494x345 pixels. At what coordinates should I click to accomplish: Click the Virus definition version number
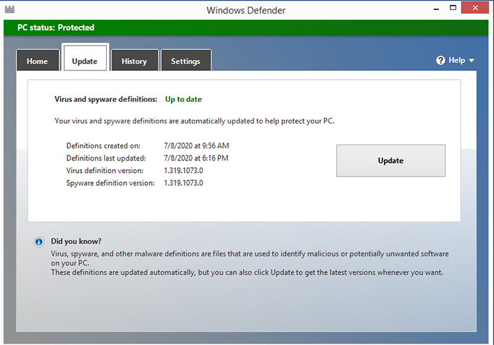(x=183, y=170)
